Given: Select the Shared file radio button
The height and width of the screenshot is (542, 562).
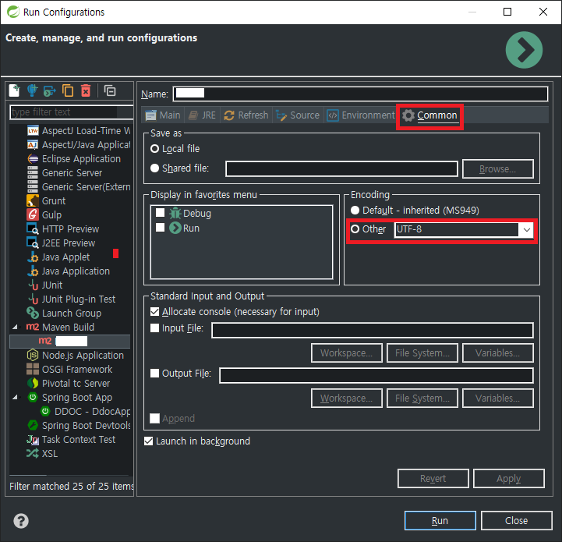Looking at the screenshot, I should tap(155, 168).
